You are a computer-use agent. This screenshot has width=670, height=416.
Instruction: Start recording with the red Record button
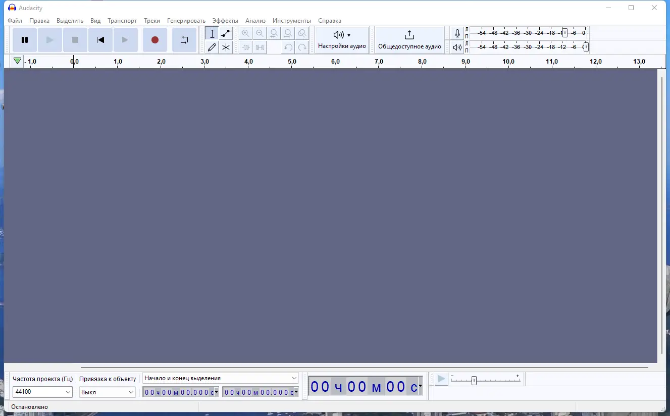tap(155, 40)
